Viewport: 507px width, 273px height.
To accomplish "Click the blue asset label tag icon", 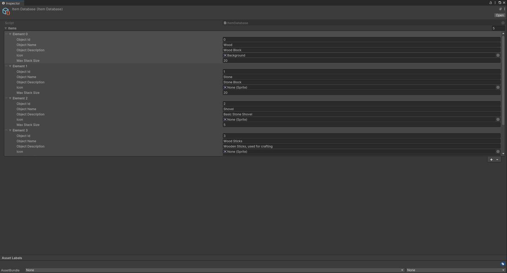I will (x=502, y=263).
